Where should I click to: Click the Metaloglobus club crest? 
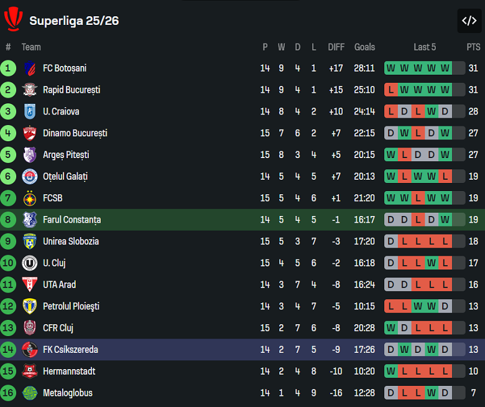coord(29,393)
